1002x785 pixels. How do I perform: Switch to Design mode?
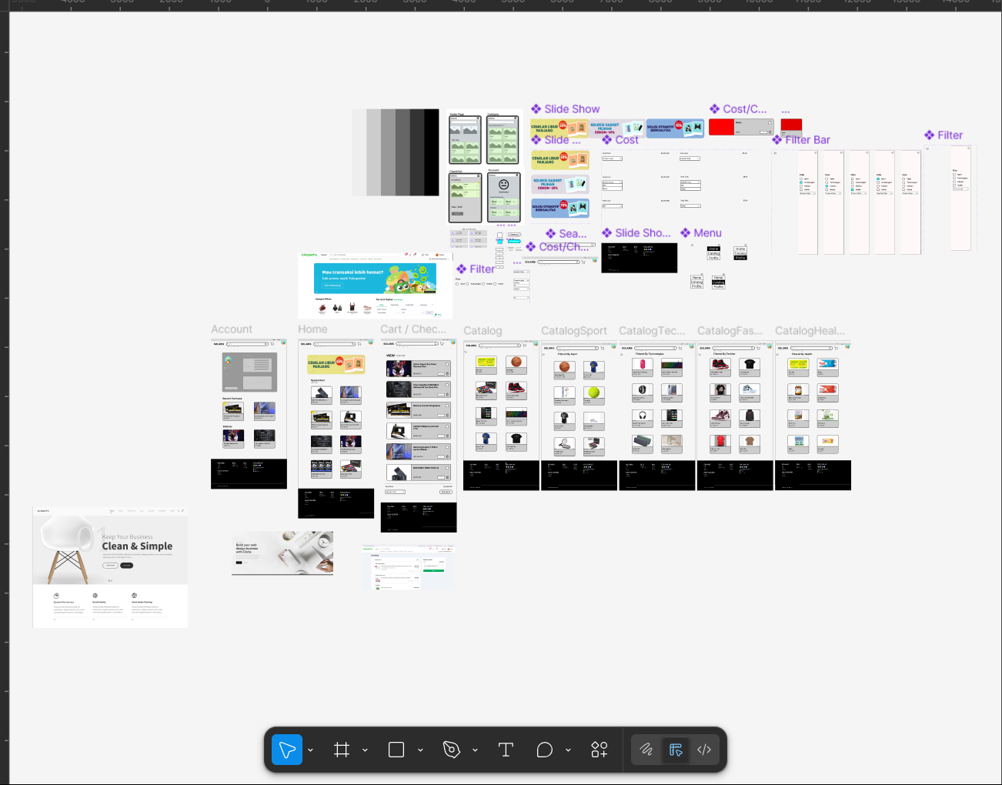(x=676, y=750)
